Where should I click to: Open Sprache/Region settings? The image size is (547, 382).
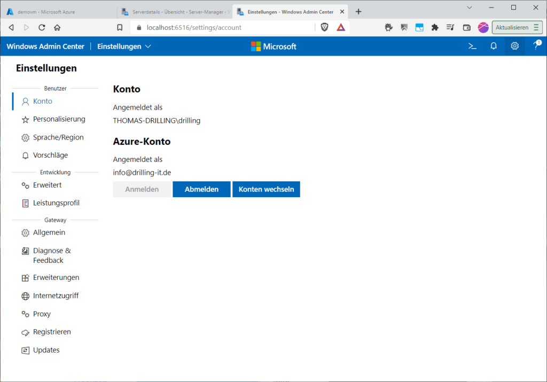click(x=56, y=137)
